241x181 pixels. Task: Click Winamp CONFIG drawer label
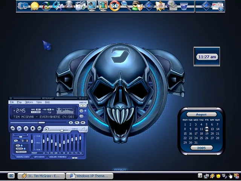pyautogui.click(x=75, y=129)
